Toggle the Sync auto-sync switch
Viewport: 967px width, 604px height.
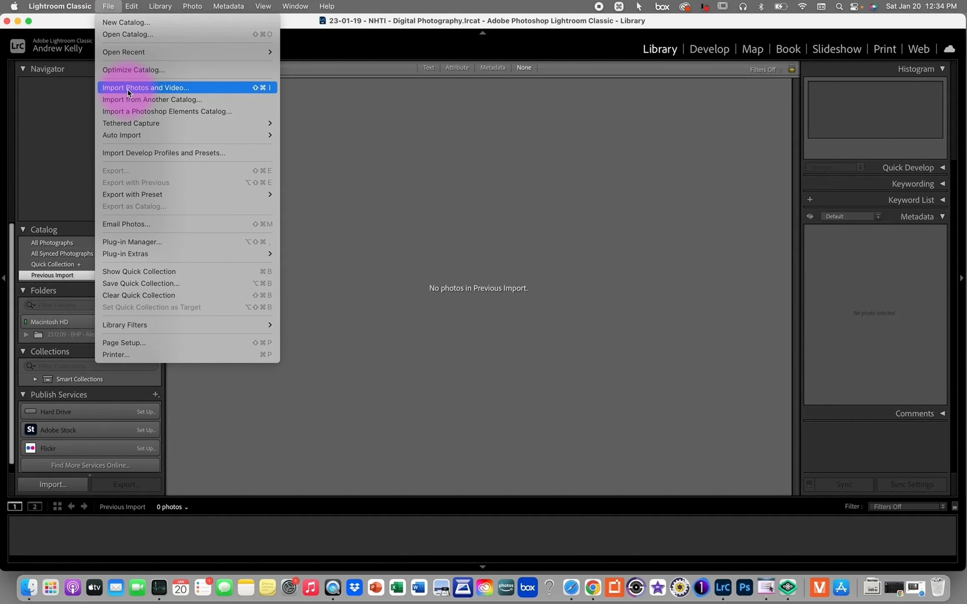809,484
